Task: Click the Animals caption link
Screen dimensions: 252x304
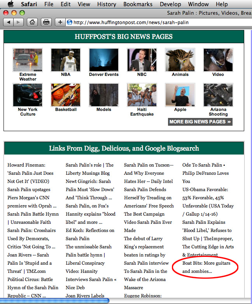Action: pyautogui.click(x=180, y=74)
